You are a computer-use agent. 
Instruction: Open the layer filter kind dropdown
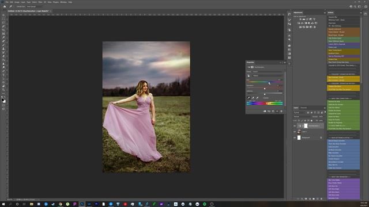tap(300, 113)
